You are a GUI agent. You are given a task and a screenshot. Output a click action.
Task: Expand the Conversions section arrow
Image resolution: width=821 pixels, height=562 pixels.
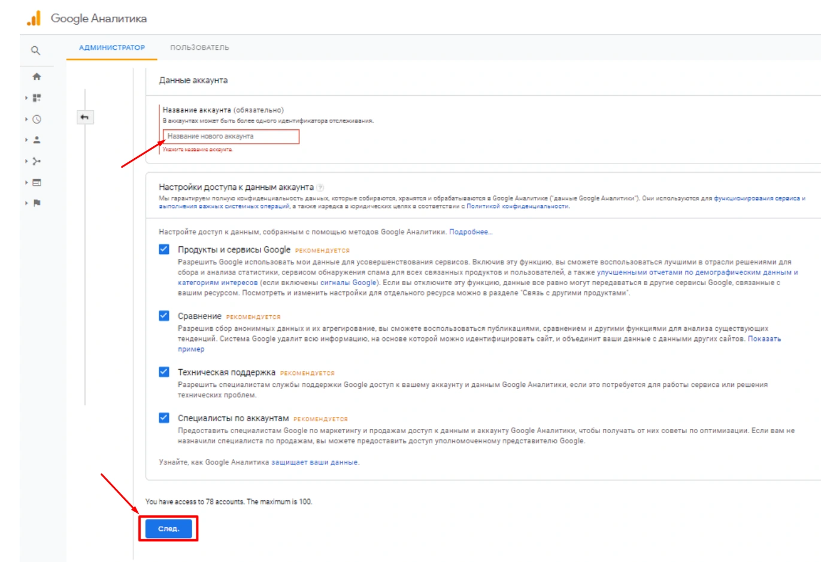coord(26,203)
